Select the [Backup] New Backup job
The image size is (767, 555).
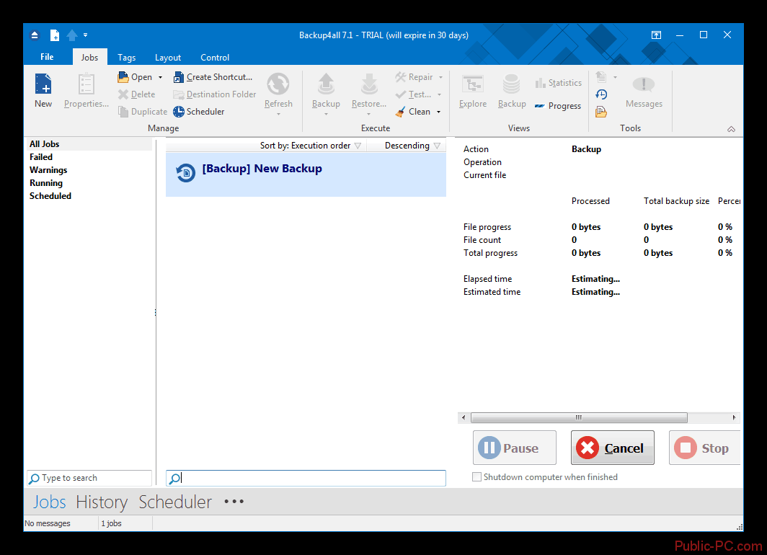click(x=306, y=174)
